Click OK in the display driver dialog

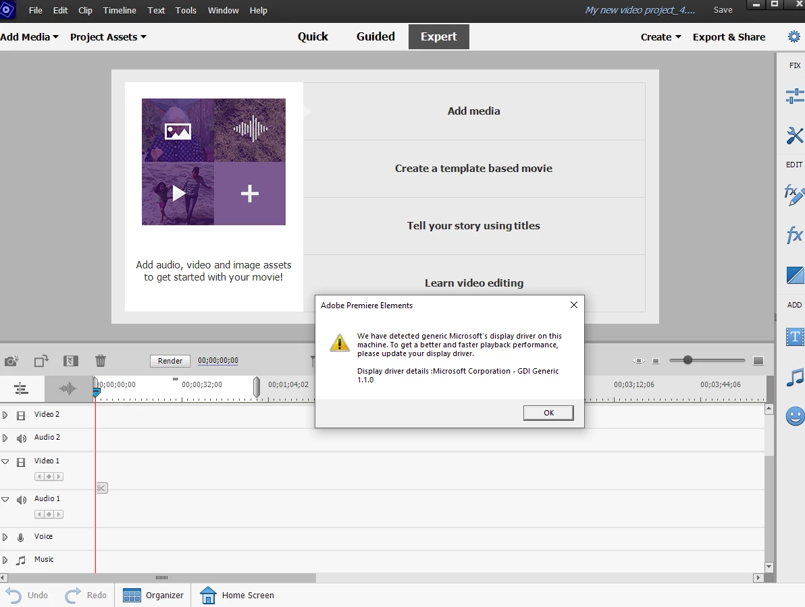pos(548,413)
